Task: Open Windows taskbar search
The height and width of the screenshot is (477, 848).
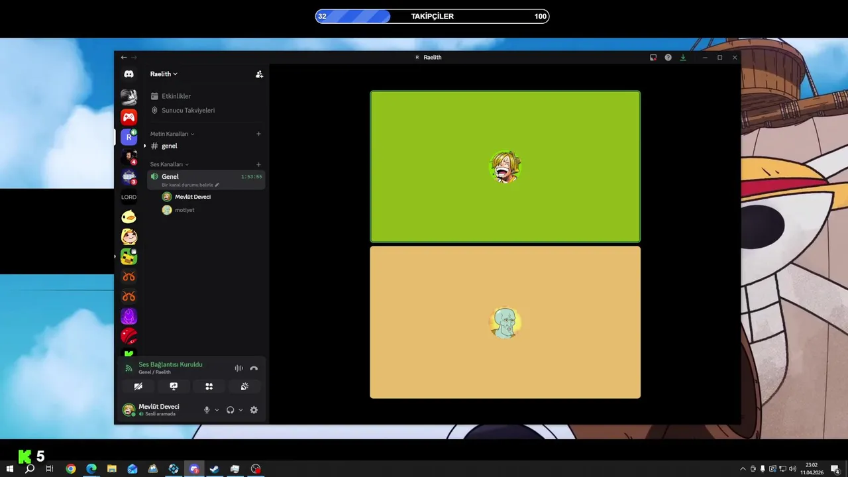Action: pos(30,469)
